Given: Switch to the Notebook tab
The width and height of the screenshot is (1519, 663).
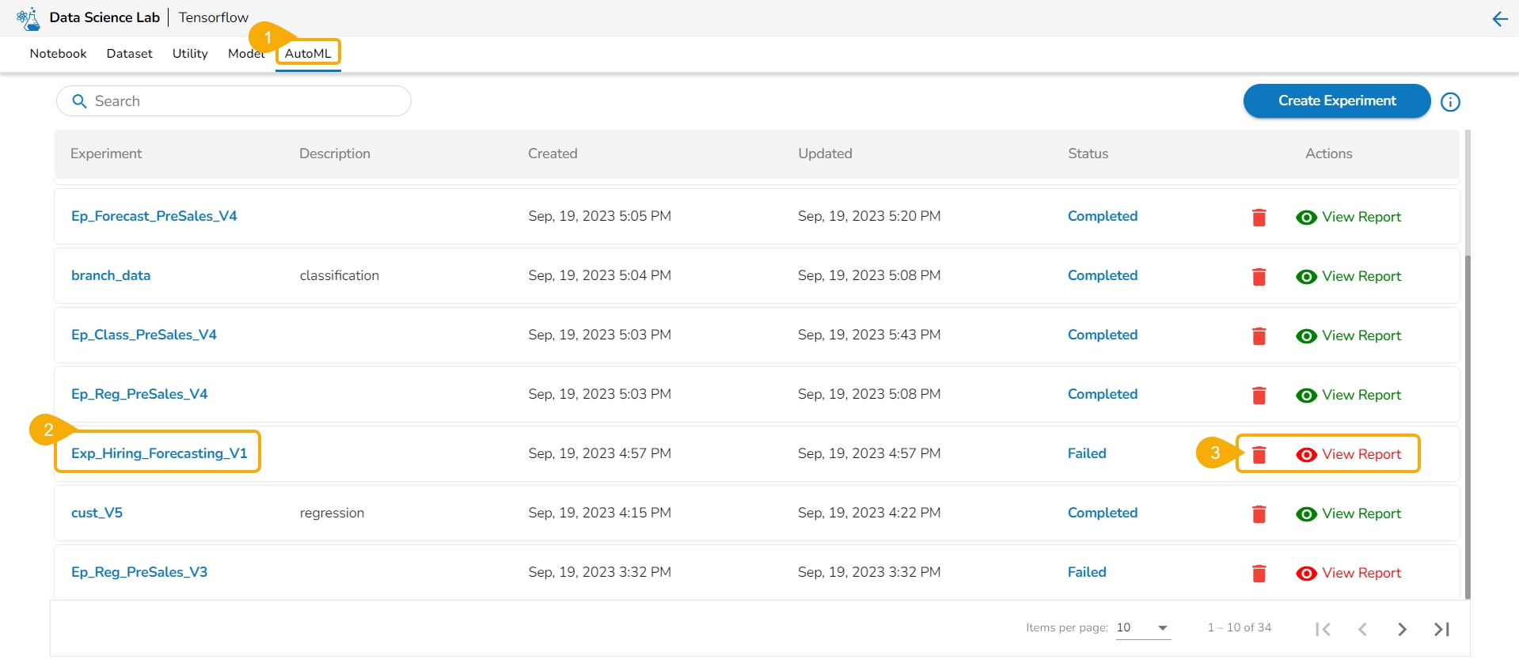Looking at the screenshot, I should (x=58, y=54).
